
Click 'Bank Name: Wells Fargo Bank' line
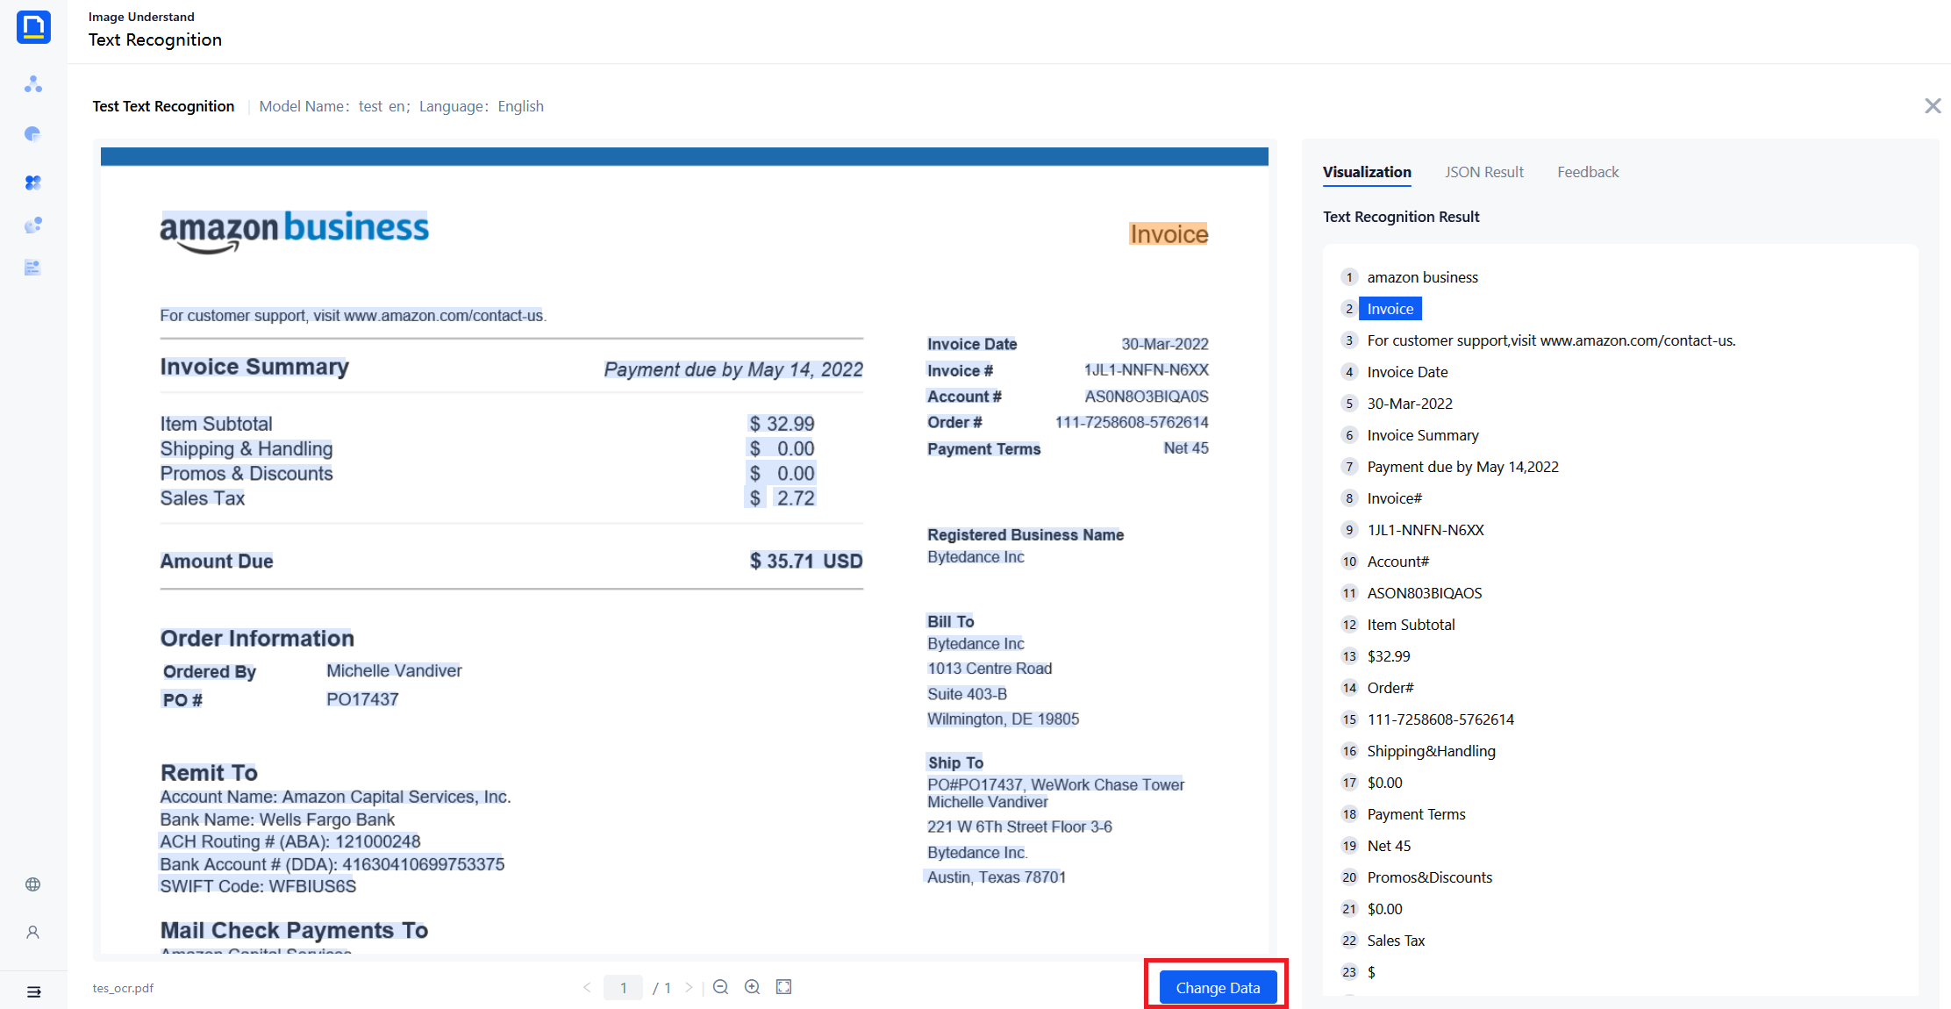point(277,819)
